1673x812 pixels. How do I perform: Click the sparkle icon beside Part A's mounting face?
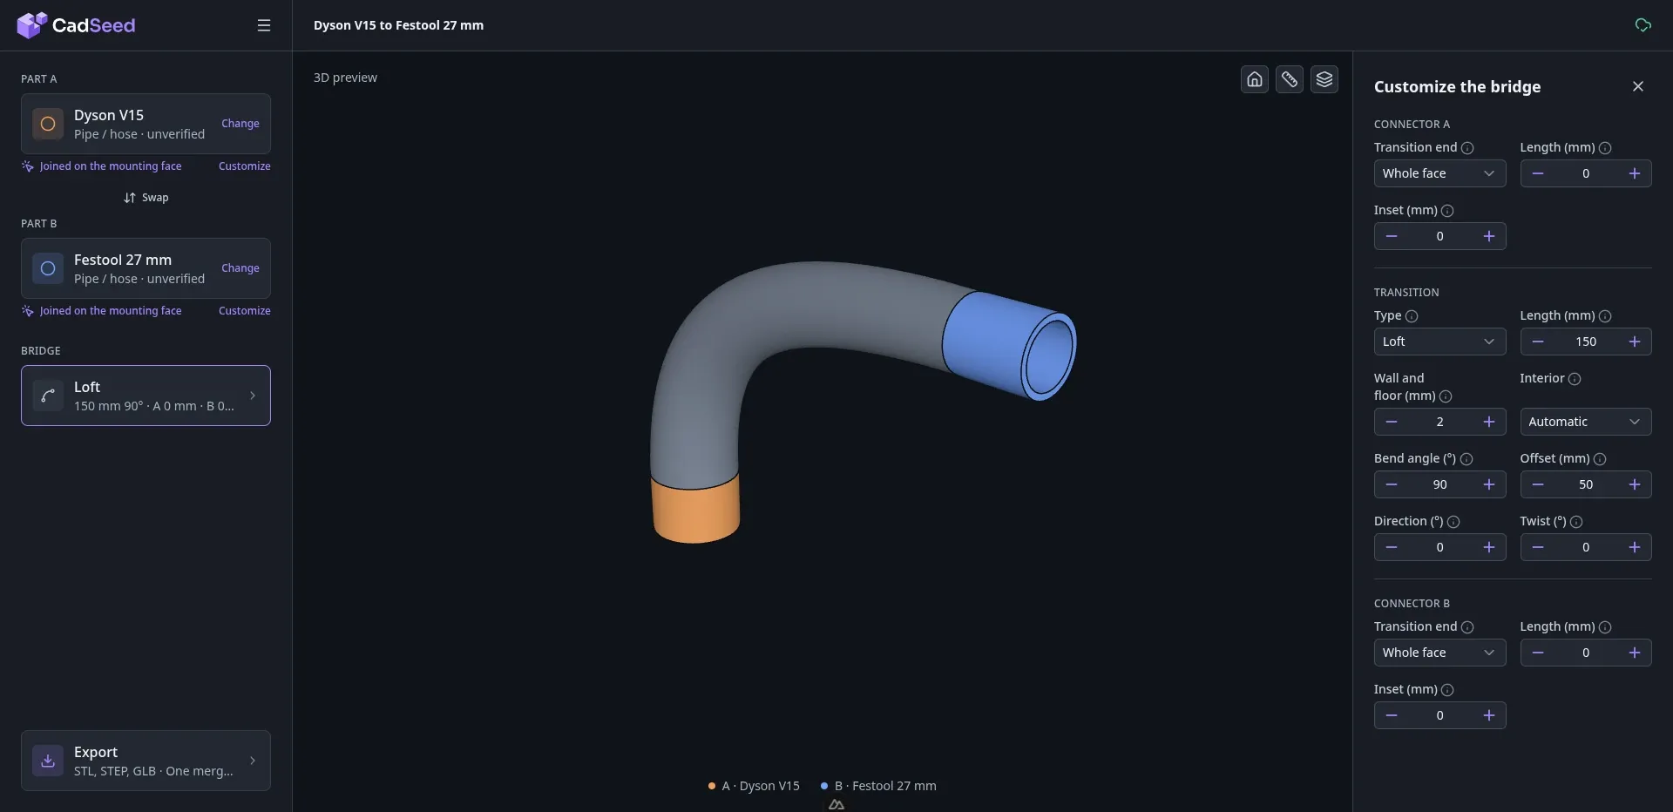tap(28, 166)
